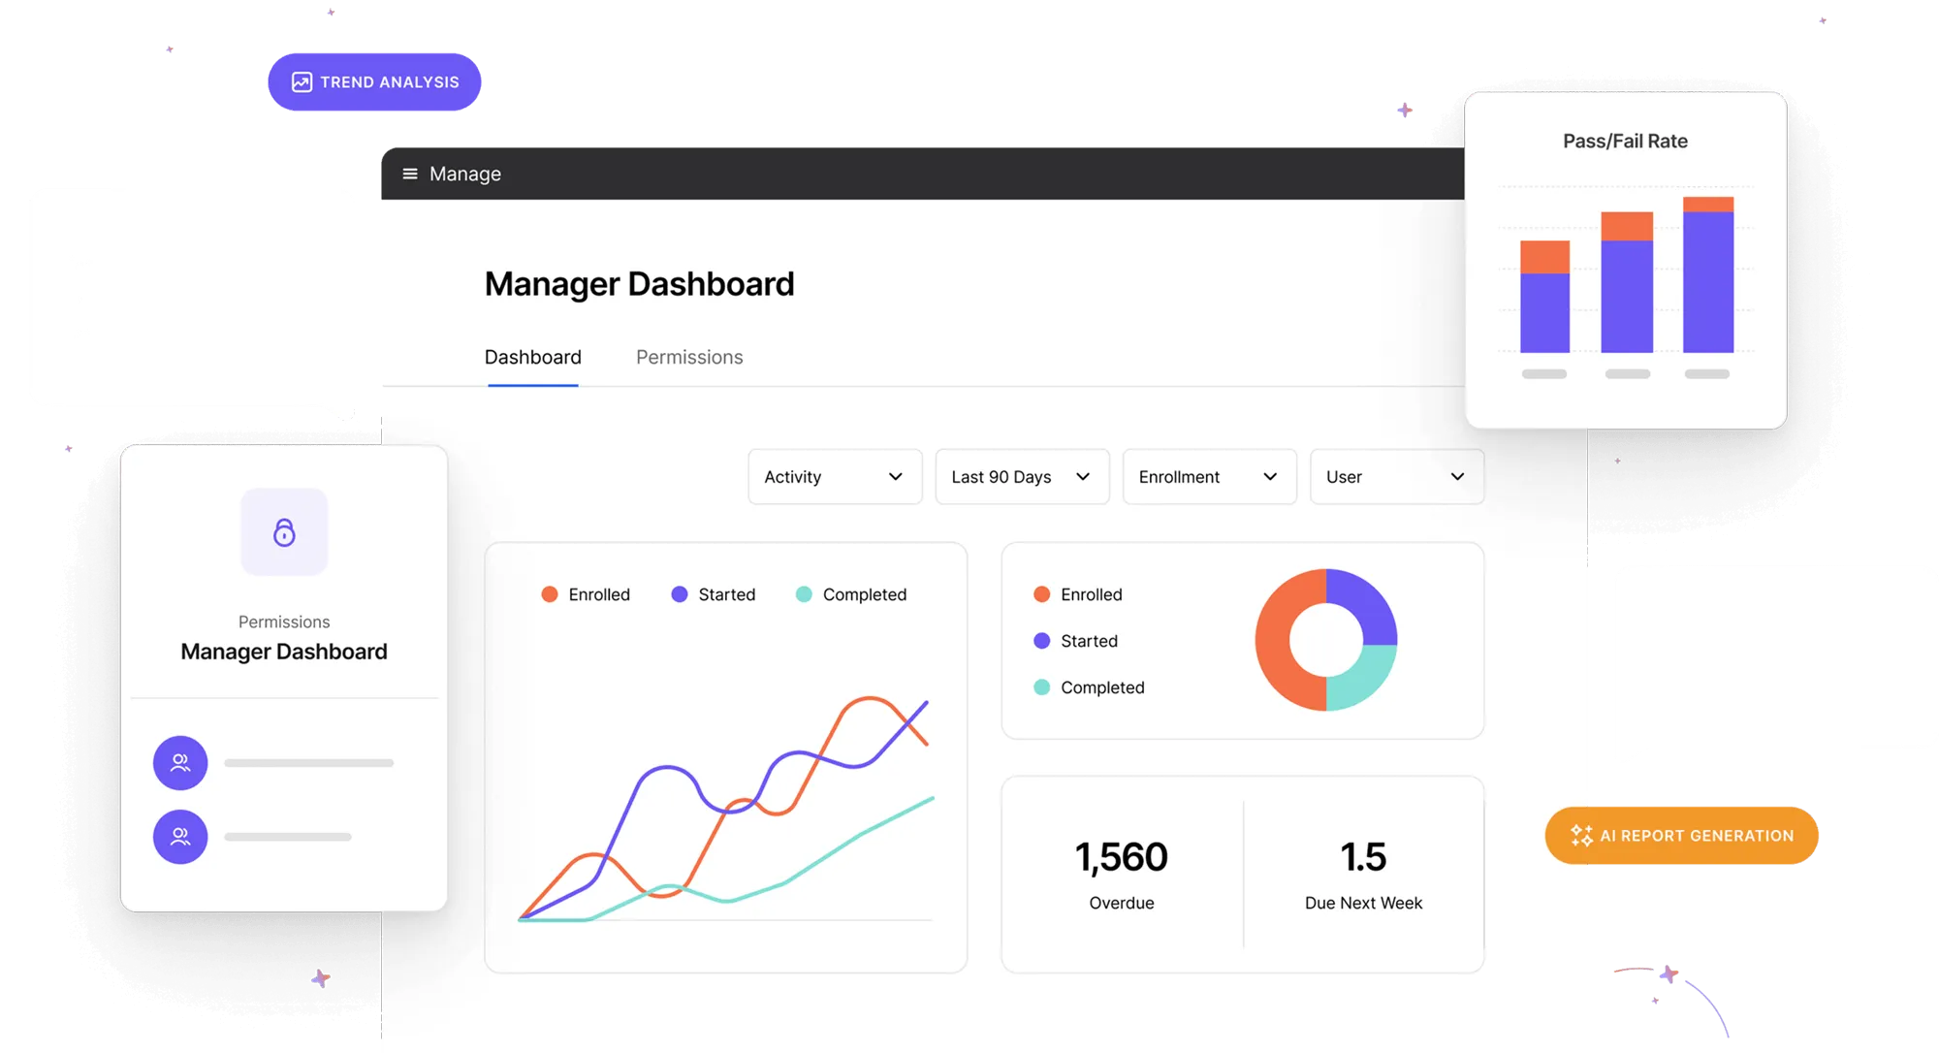Screen dimensions: 1939x1053
Task: Expand the Activity dropdown
Action: tap(835, 476)
